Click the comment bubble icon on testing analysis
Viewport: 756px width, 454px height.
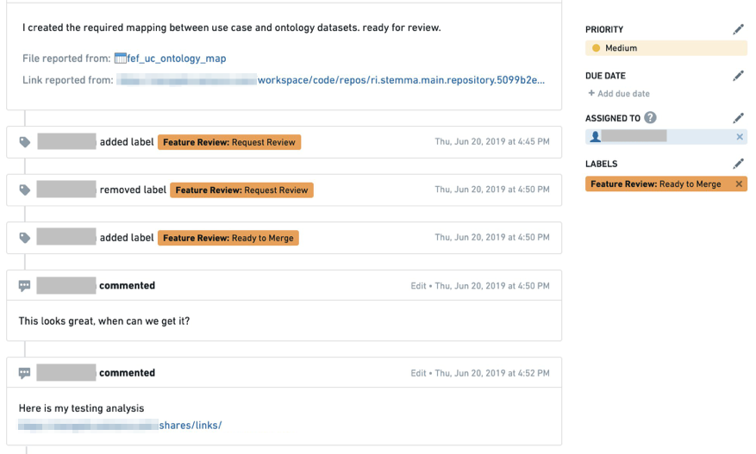click(25, 373)
